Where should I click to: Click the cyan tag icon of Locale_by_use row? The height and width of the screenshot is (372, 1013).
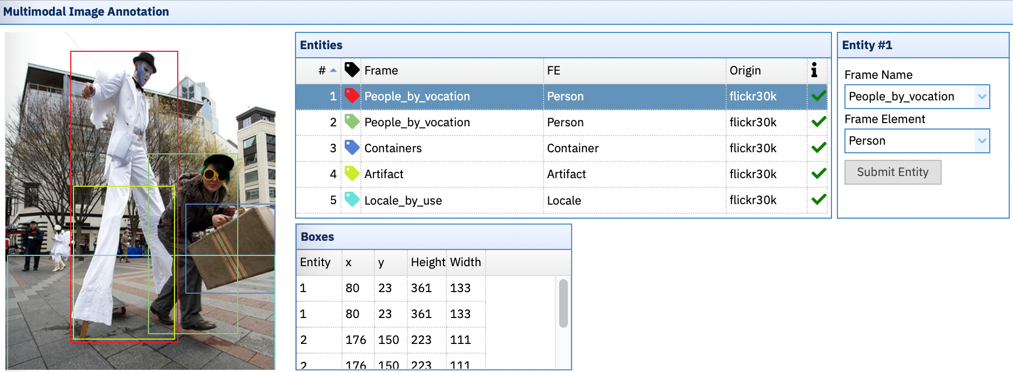(x=352, y=200)
